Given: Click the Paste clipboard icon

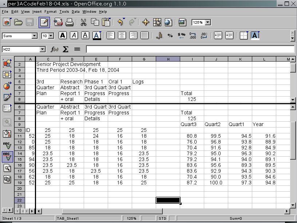Looking at the screenshot, I should (106, 22).
